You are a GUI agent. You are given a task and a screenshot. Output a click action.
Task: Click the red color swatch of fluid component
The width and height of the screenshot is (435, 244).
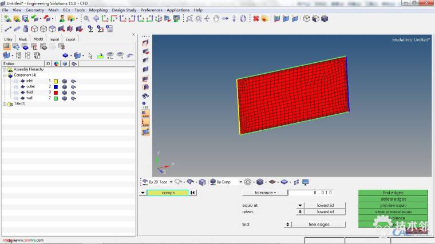[x=56, y=93]
